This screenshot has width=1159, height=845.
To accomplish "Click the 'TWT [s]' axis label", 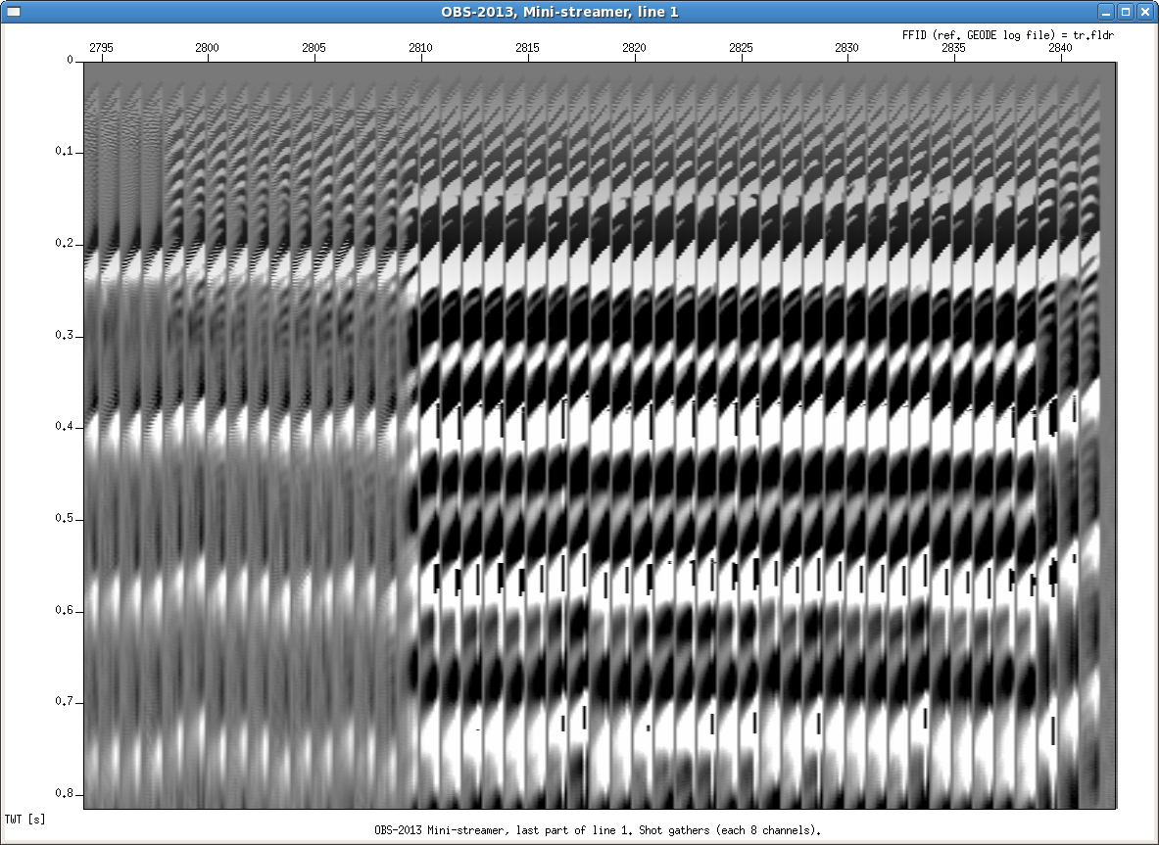I will [24, 818].
